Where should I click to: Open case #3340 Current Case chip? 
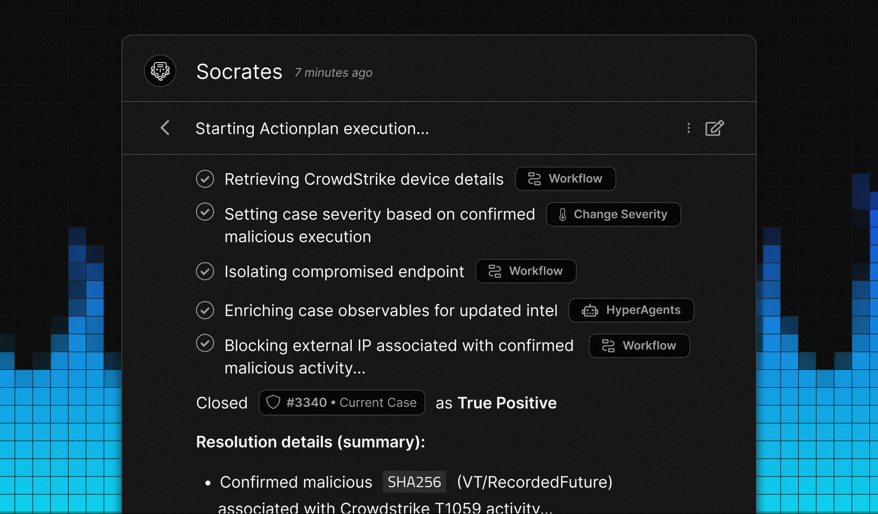[342, 403]
